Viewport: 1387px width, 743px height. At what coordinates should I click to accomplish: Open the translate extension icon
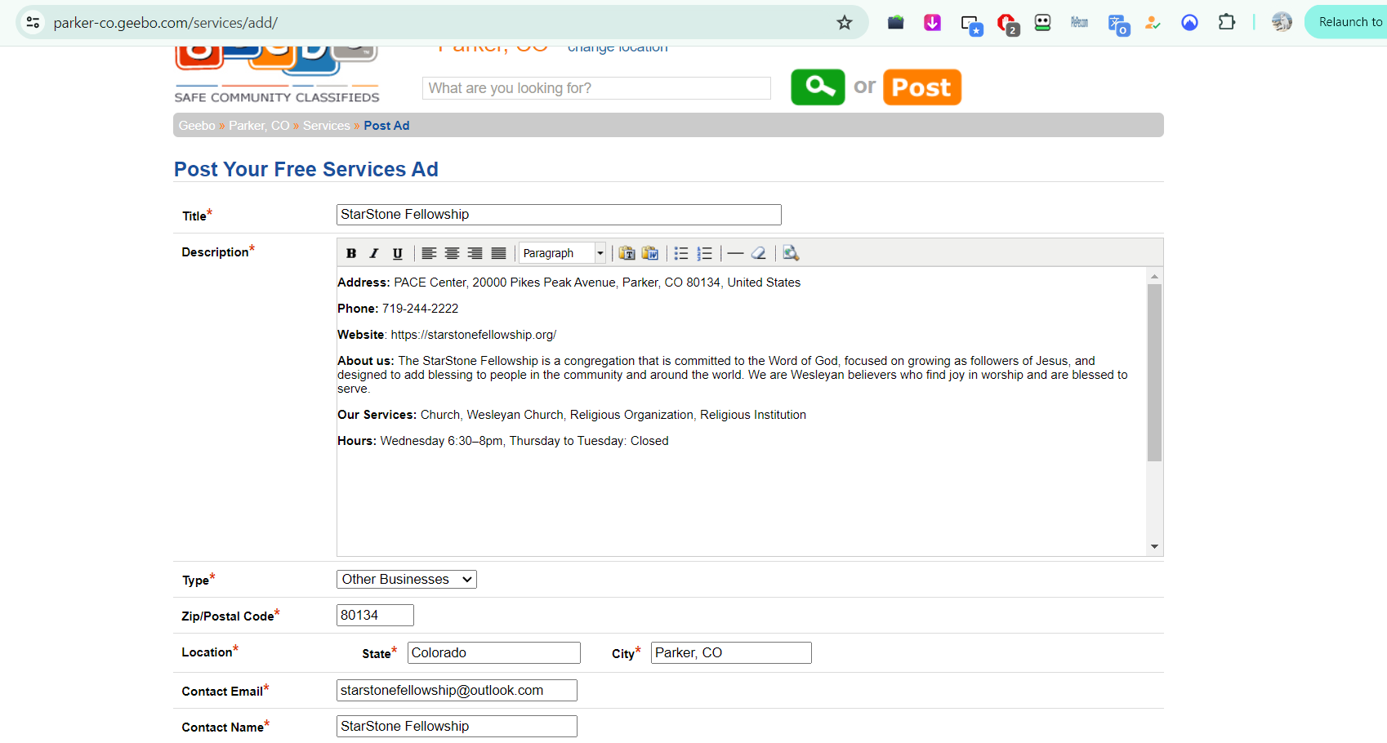point(1118,24)
